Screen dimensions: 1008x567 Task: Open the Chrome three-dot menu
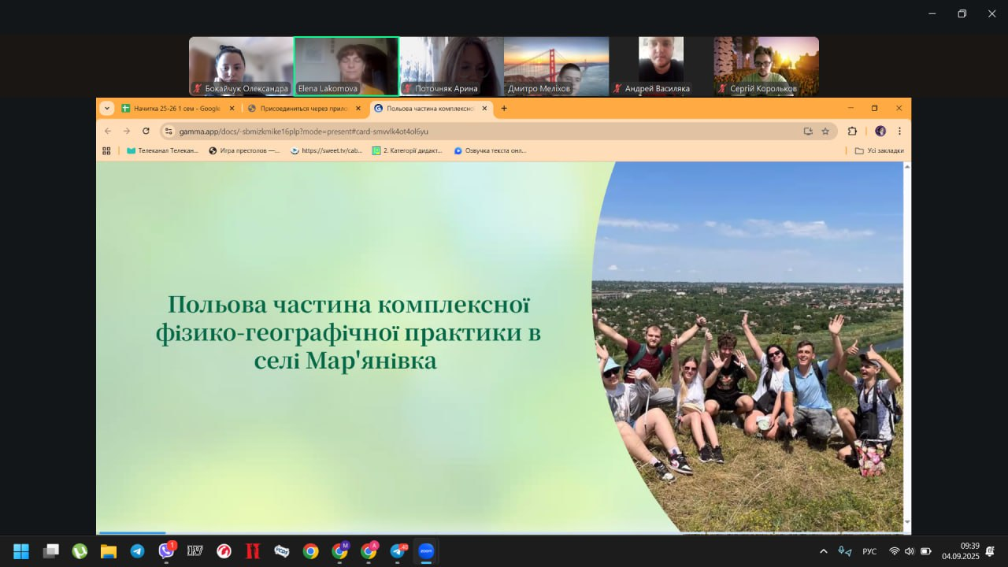pos(899,132)
